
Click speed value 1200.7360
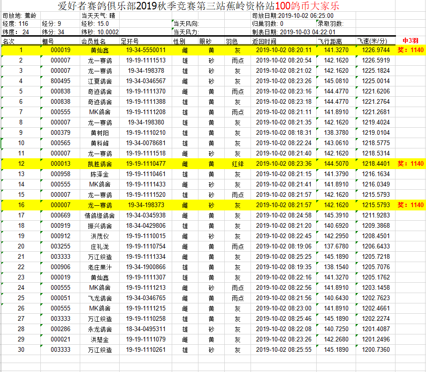point(376,350)
